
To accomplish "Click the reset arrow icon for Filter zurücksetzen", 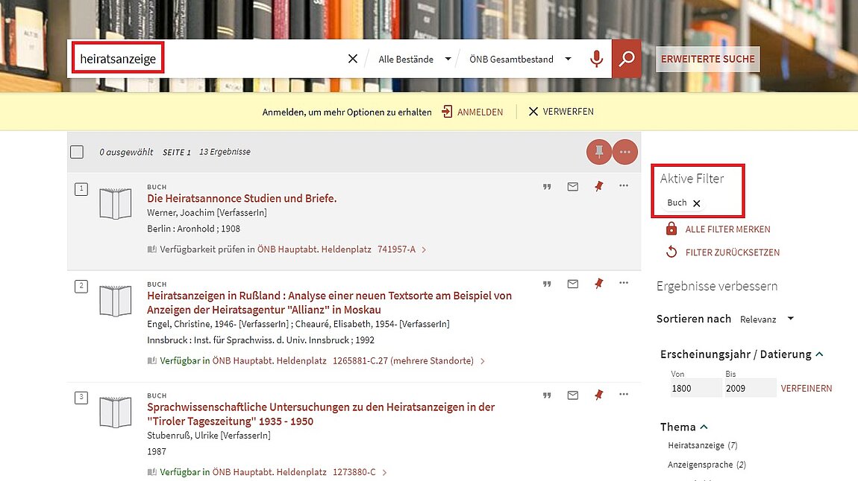I will tap(671, 252).
